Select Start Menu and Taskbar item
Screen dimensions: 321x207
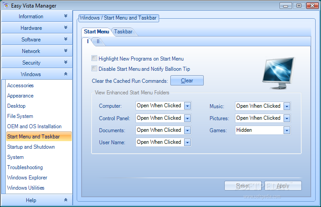click(39, 137)
